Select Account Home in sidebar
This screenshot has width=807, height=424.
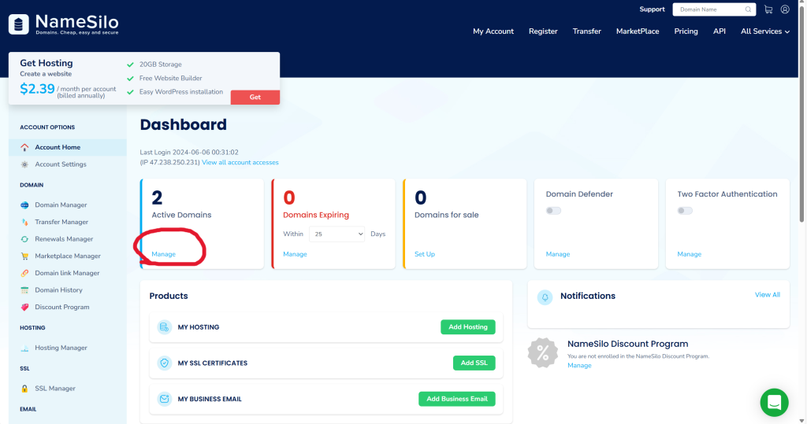[x=68, y=148]
